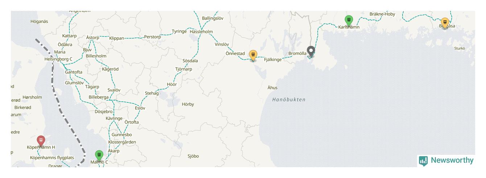Viewport: 486px width, 178px height.
Task: Click the green train marker at Karlshamn
Action: (x=349, y=20)
